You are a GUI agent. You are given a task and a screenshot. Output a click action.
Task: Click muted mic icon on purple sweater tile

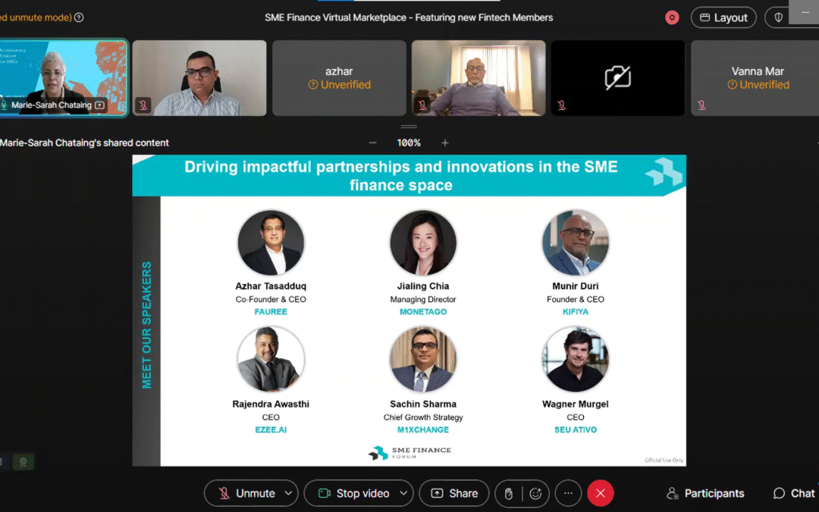coord(422,105)
